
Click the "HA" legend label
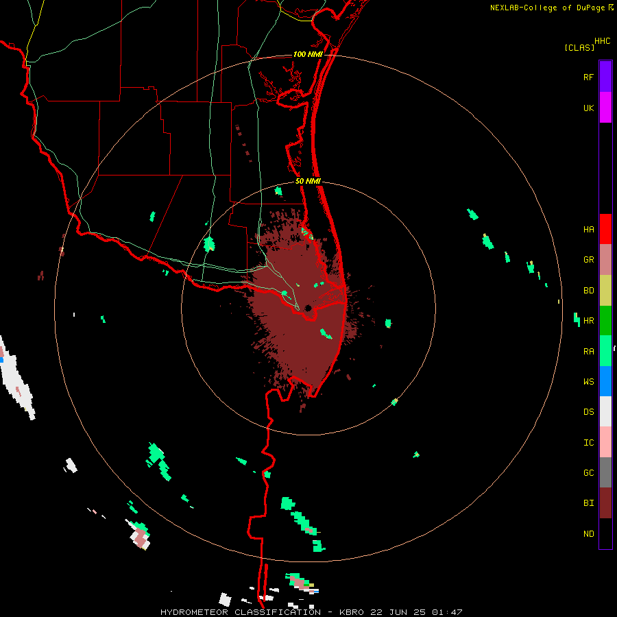click(x=588, y=230)
